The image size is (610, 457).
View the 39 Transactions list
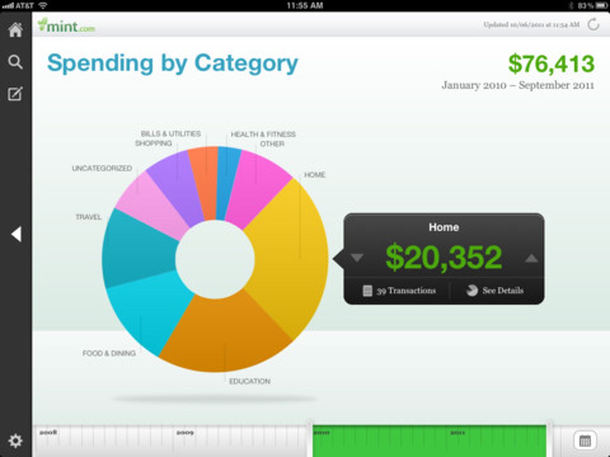click(x=399, y=291)
